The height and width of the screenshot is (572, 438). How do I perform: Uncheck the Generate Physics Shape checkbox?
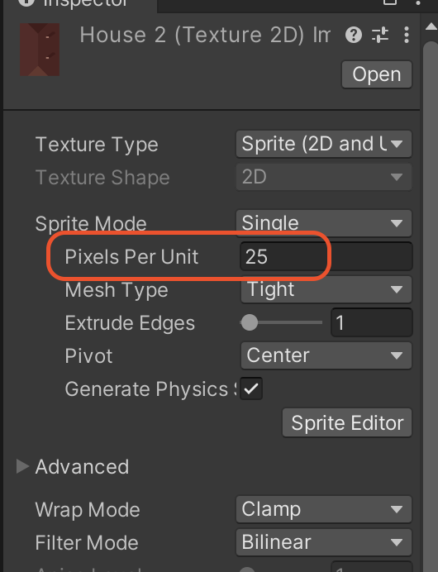point(251,388)
